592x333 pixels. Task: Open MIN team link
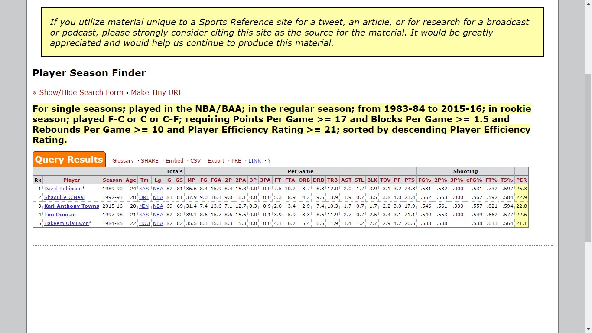coord(144,206)
